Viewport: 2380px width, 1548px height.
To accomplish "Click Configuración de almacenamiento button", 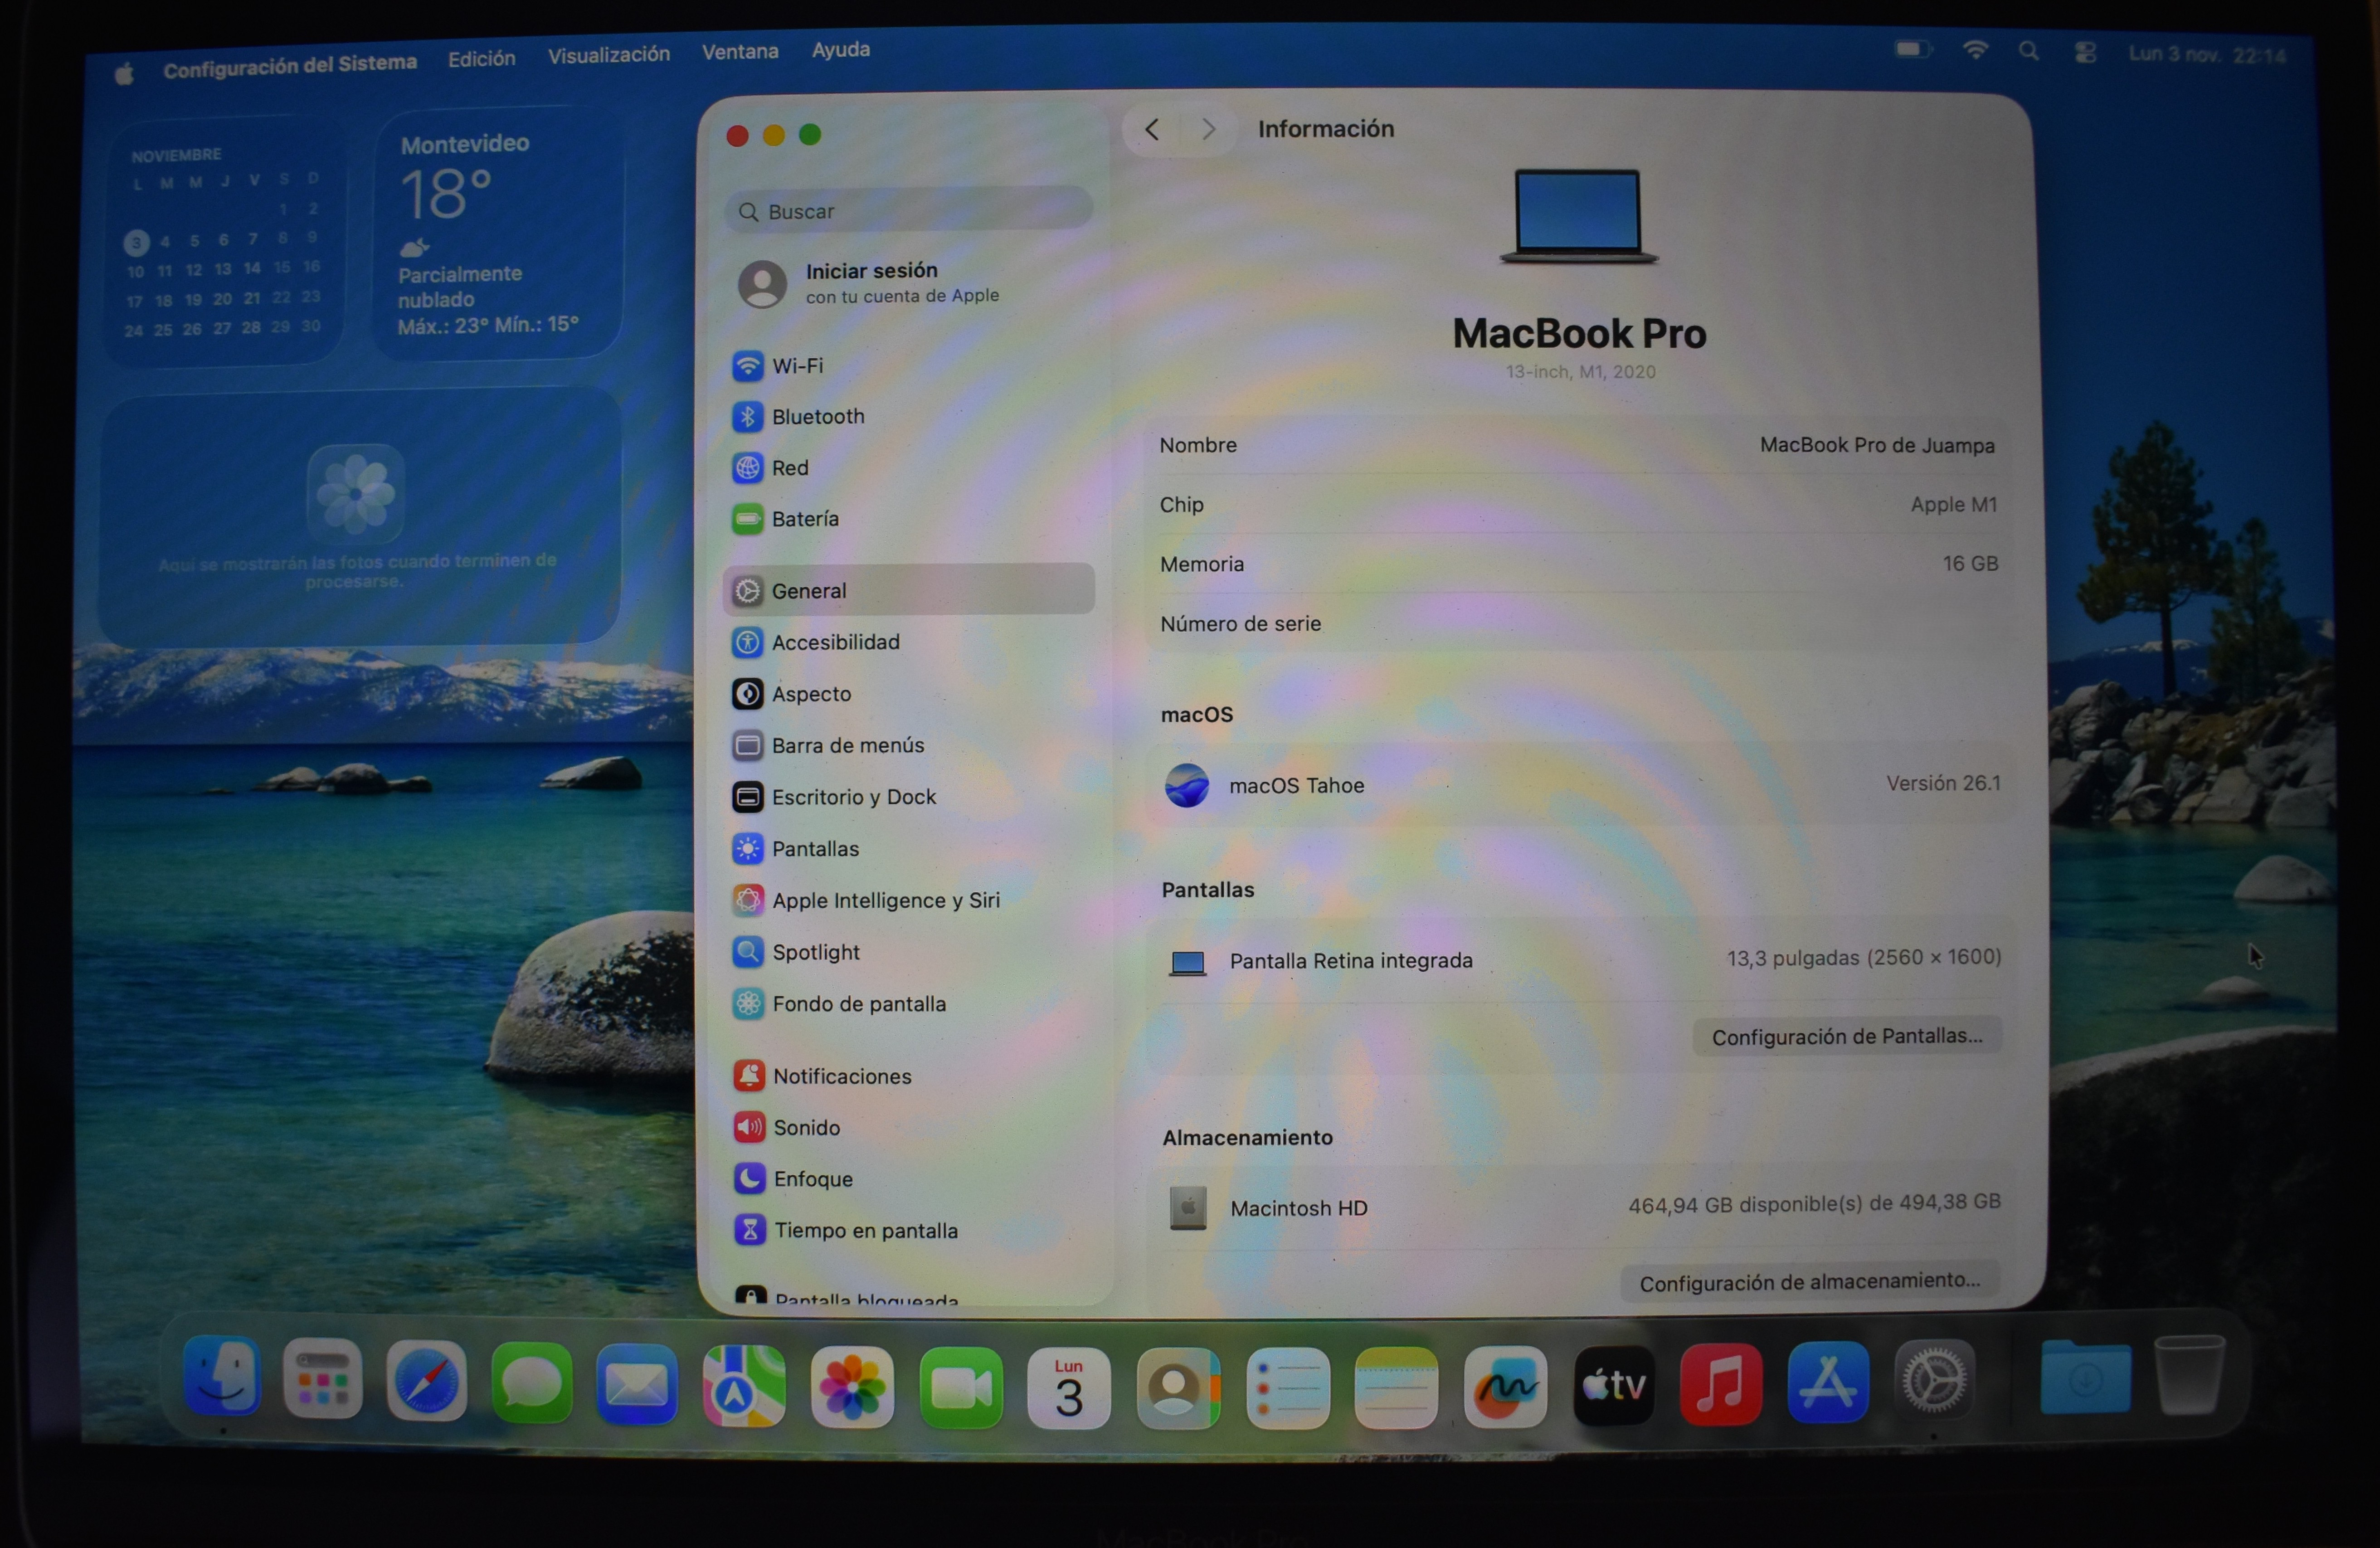I will [x=1809, y=1281].
